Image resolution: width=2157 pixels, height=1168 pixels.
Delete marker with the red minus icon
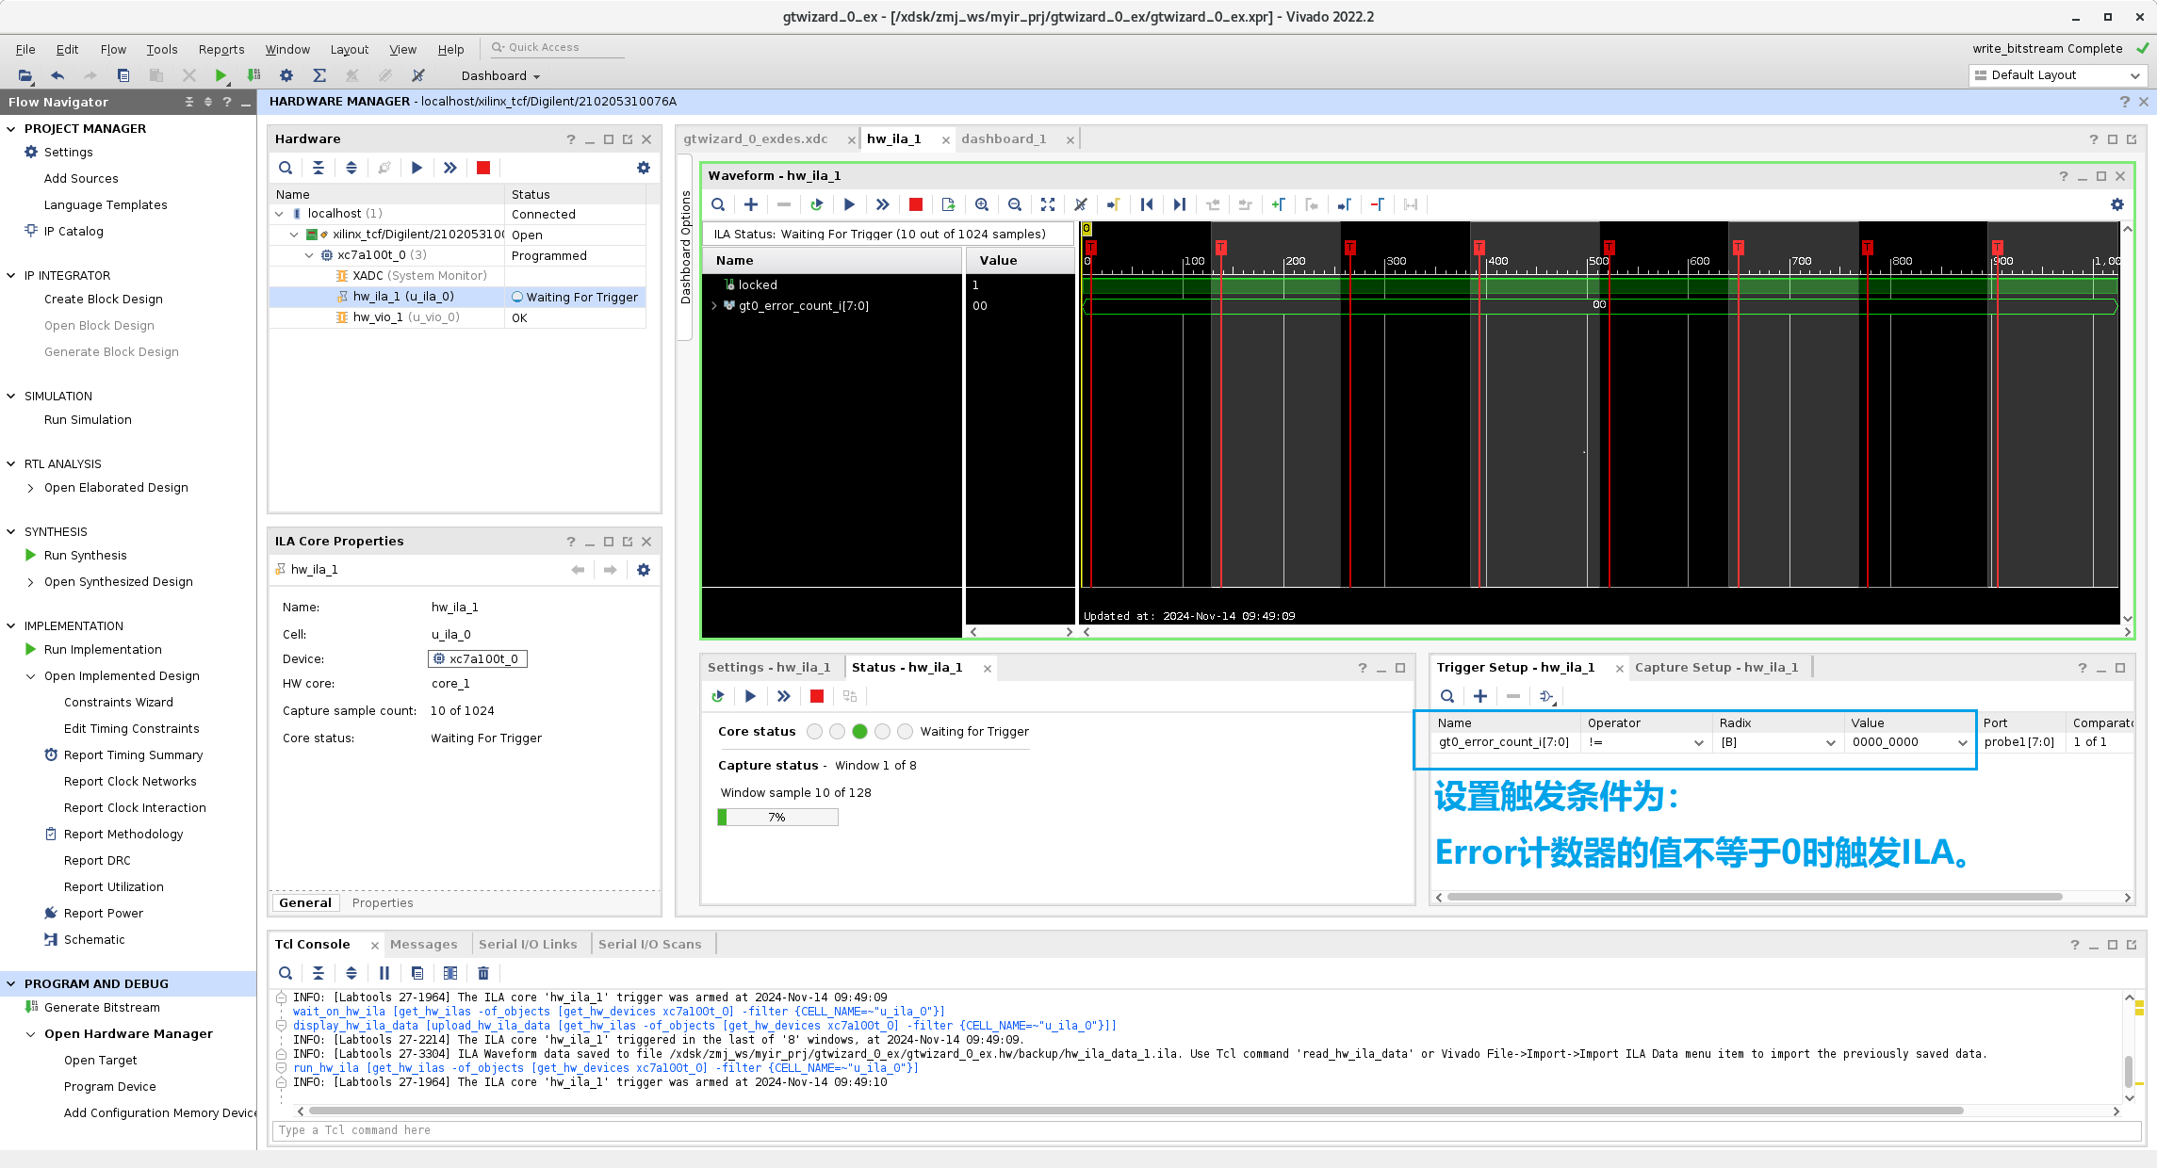pyautogui.click(x=1378, y=204)
